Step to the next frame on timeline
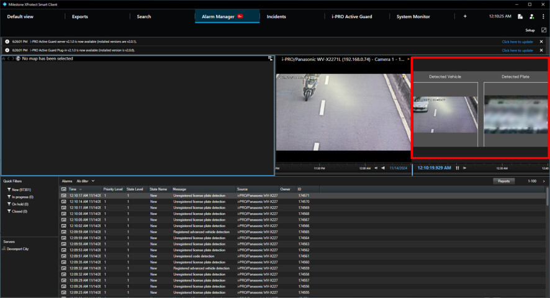The height and width of the screenshot is (298, 550). coord(465,168)
